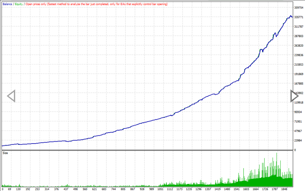
Task: Select the red 'Open prices only' description text
Action: click(96, 4)
